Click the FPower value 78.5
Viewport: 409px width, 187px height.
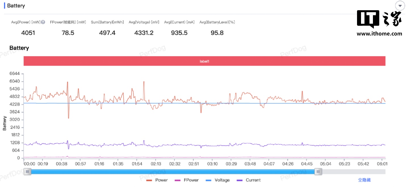point(68,33)
